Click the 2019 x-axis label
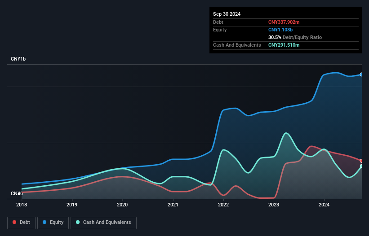369x236 pixels. click(x=72, y=205)
